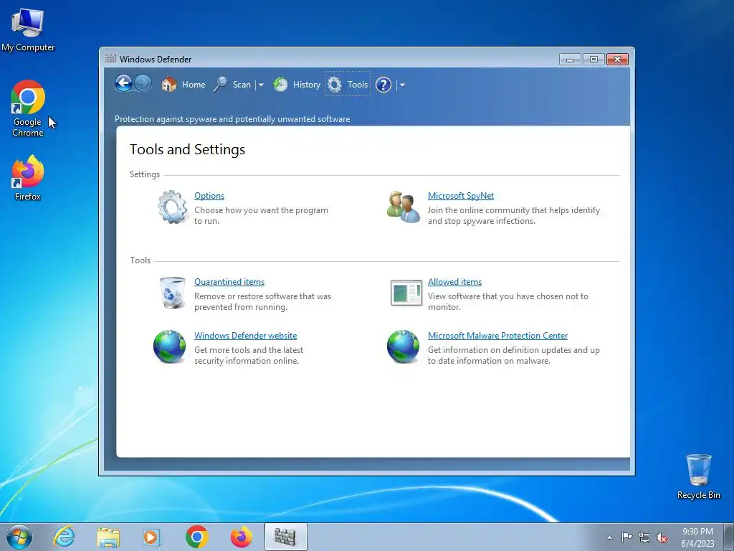
Task: Close the Windows Defender window
Action: (x=617, y=60)
